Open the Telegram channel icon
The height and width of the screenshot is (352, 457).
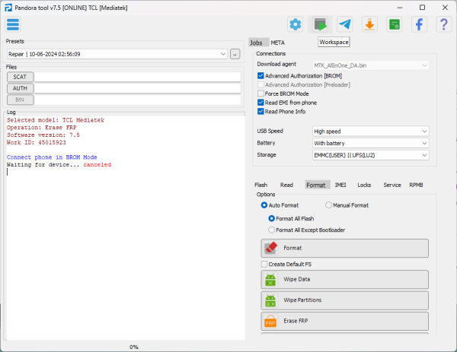tap(345, 24)
